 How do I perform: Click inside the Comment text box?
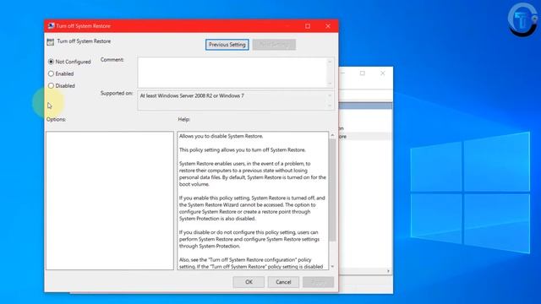(232, 73)
